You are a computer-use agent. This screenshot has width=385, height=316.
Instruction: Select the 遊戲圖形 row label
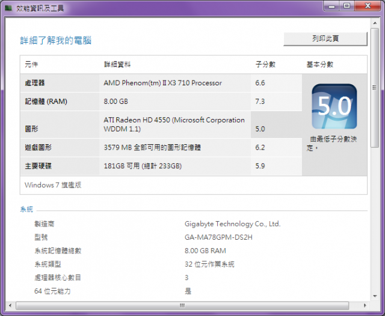coord(38,148)
